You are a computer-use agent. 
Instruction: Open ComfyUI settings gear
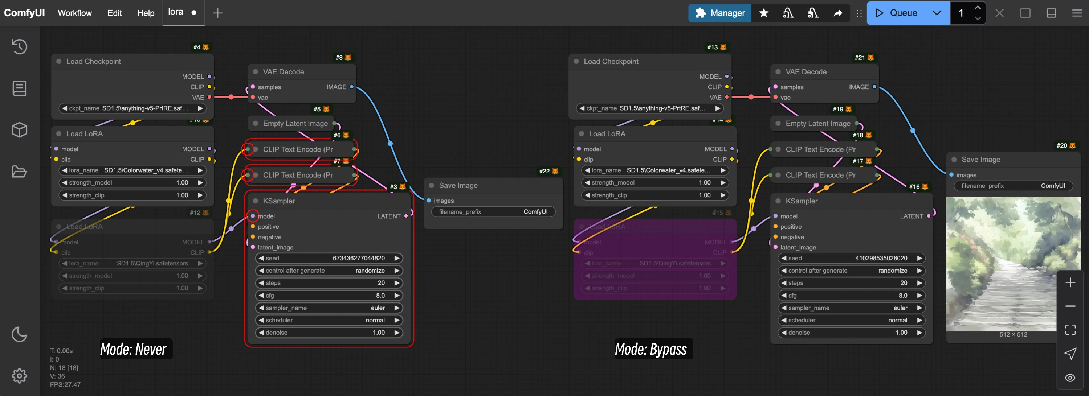pyautogui.click(x=19, y=375)
